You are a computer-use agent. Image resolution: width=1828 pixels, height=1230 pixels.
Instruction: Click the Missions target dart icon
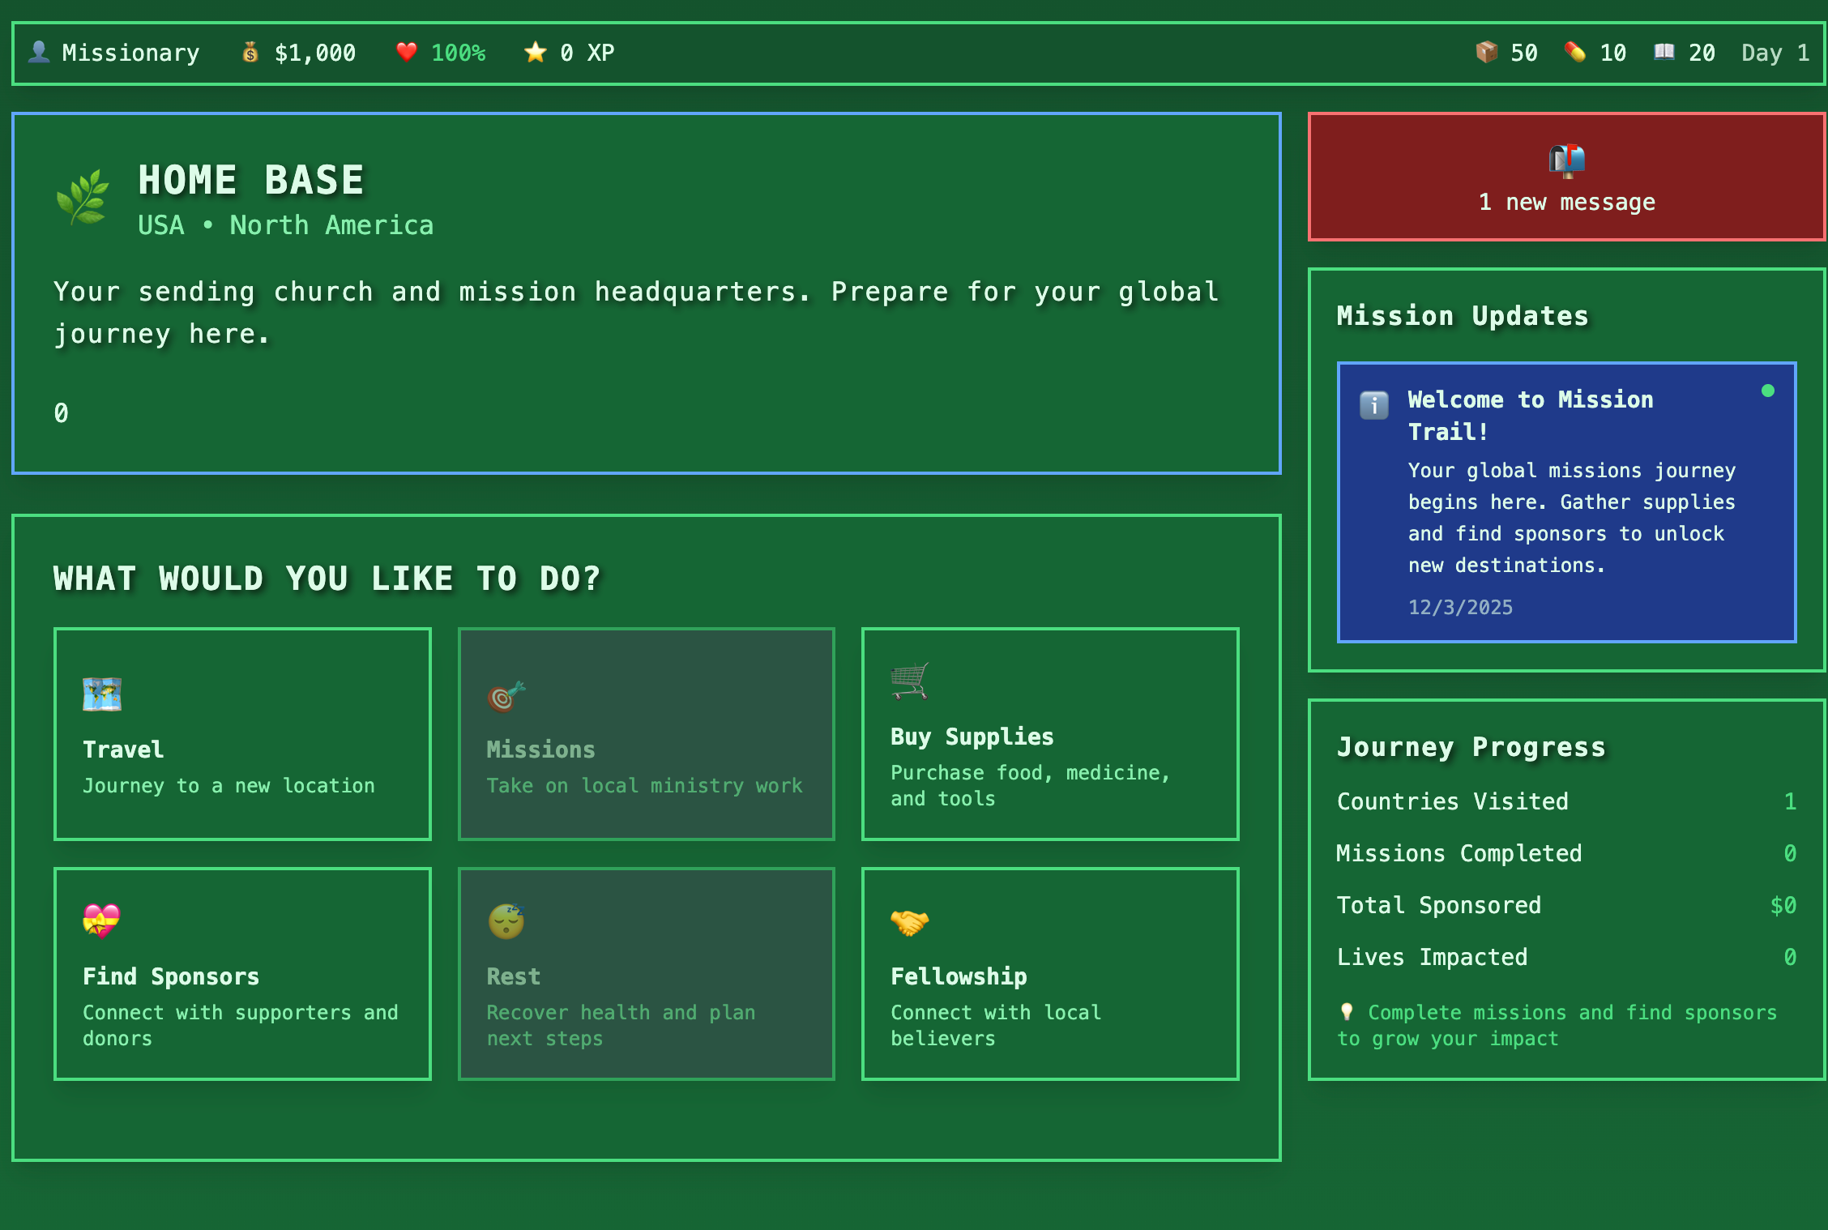coord(506,695)
